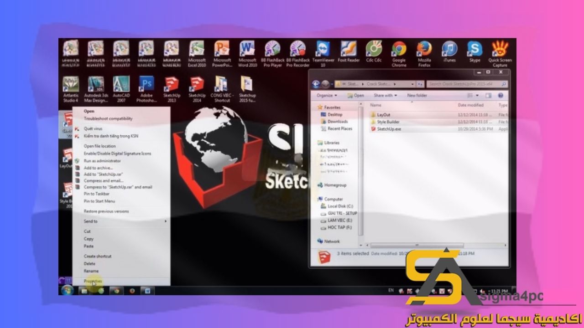Choose Add to archive... entry
This screenshot has width=584, height=328.
(x=98, y=168)
